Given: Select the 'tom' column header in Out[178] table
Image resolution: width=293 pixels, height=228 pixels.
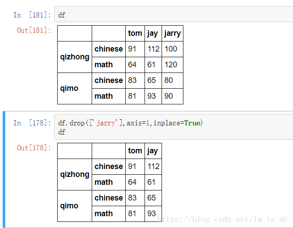Looking at the screenshot, I should tap(135, 151).
